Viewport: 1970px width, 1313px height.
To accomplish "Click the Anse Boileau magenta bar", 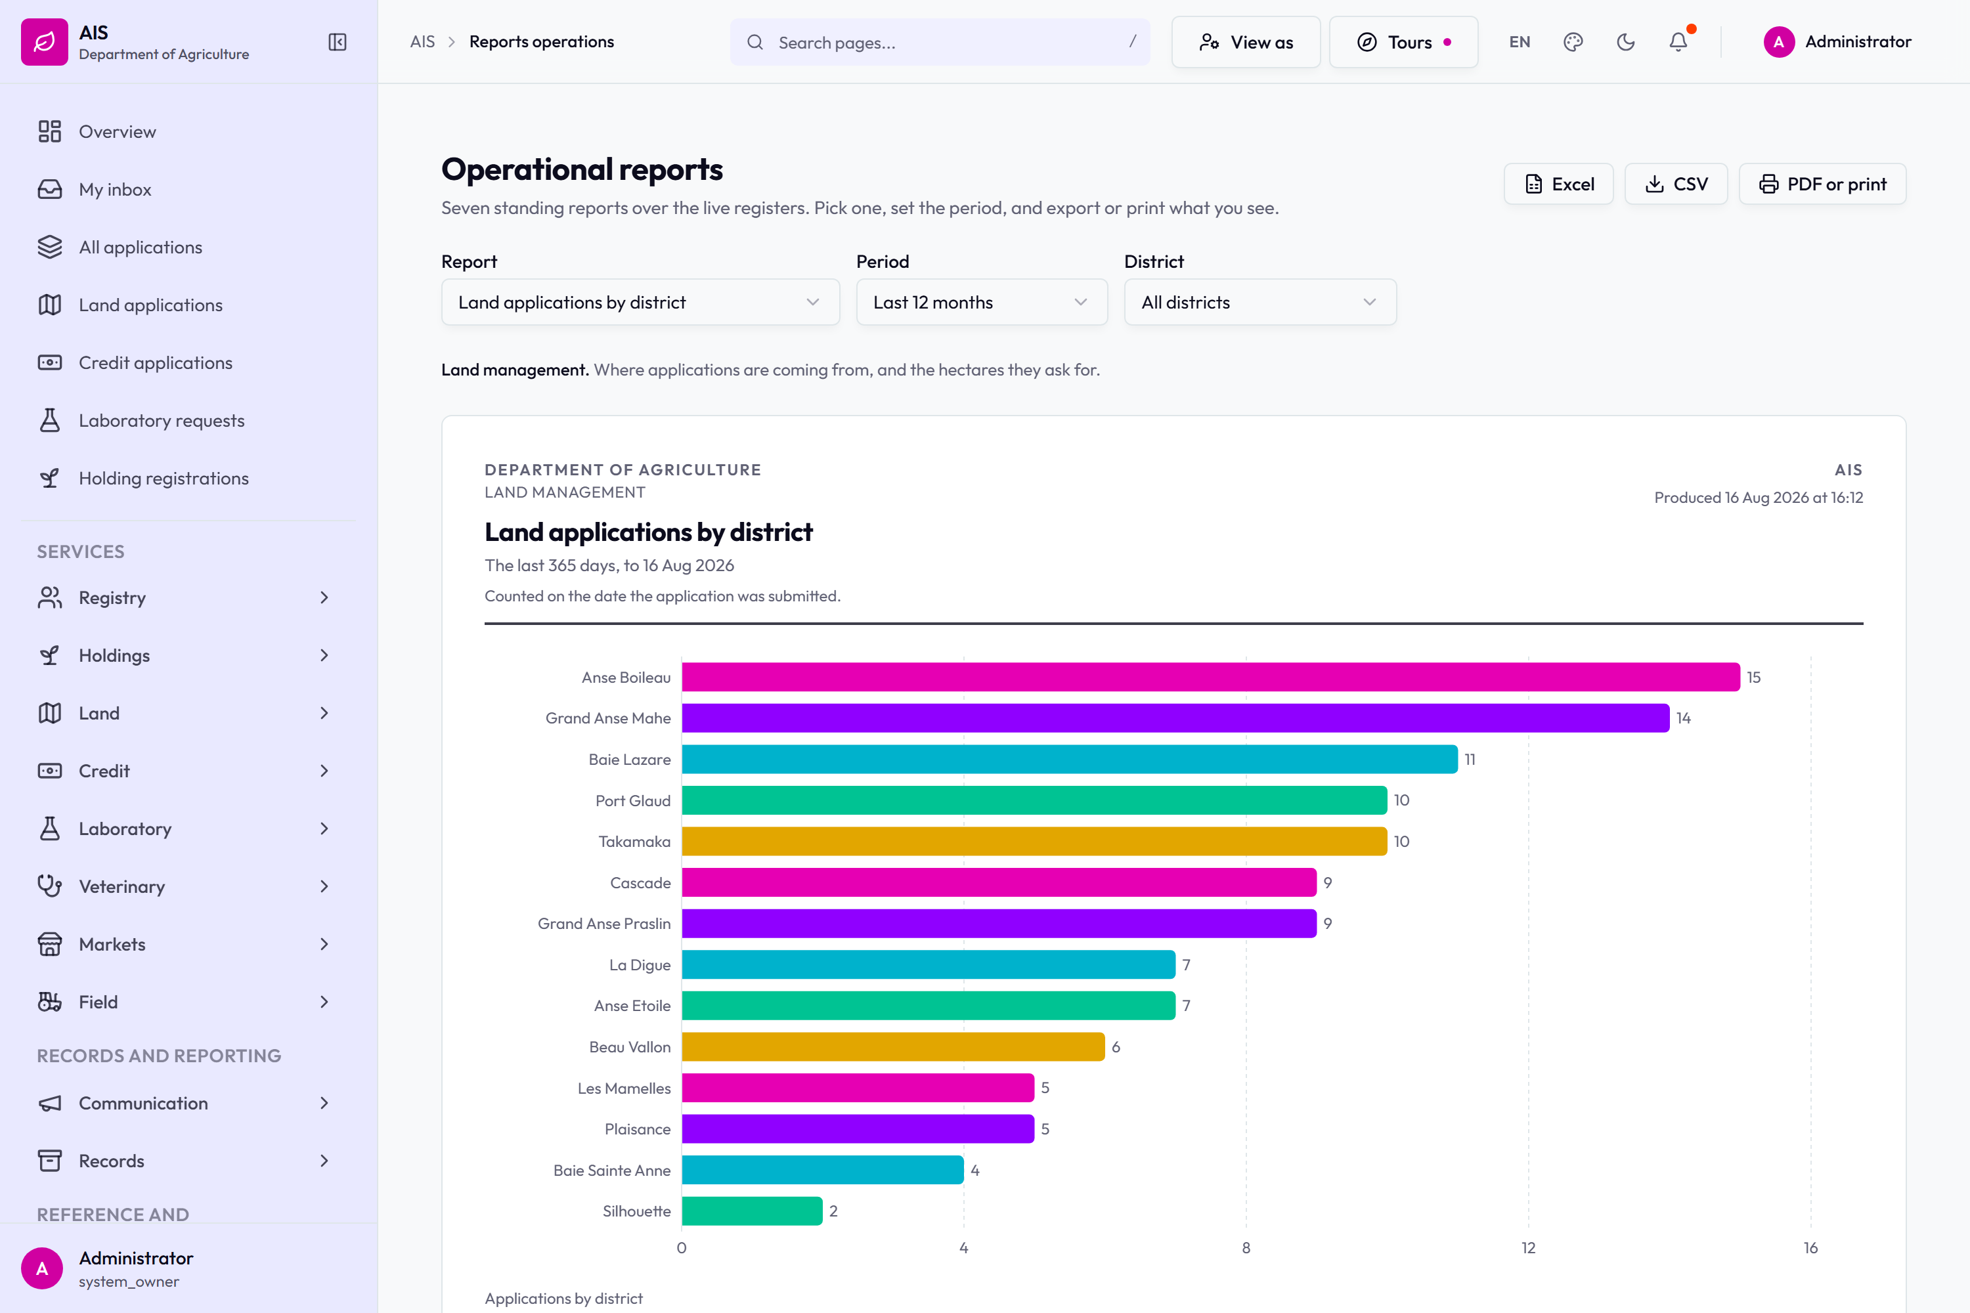I will pyautogui.click(x=1210, y=677).
